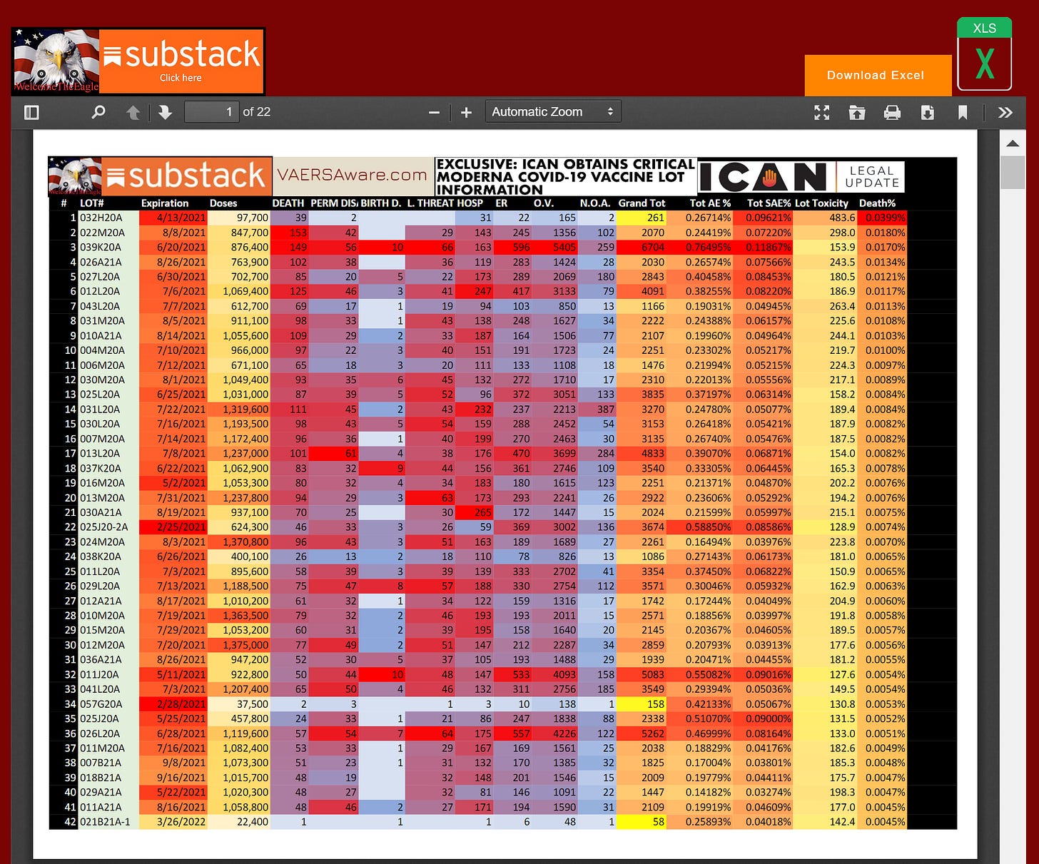Click the page number input field

(212, 112)
